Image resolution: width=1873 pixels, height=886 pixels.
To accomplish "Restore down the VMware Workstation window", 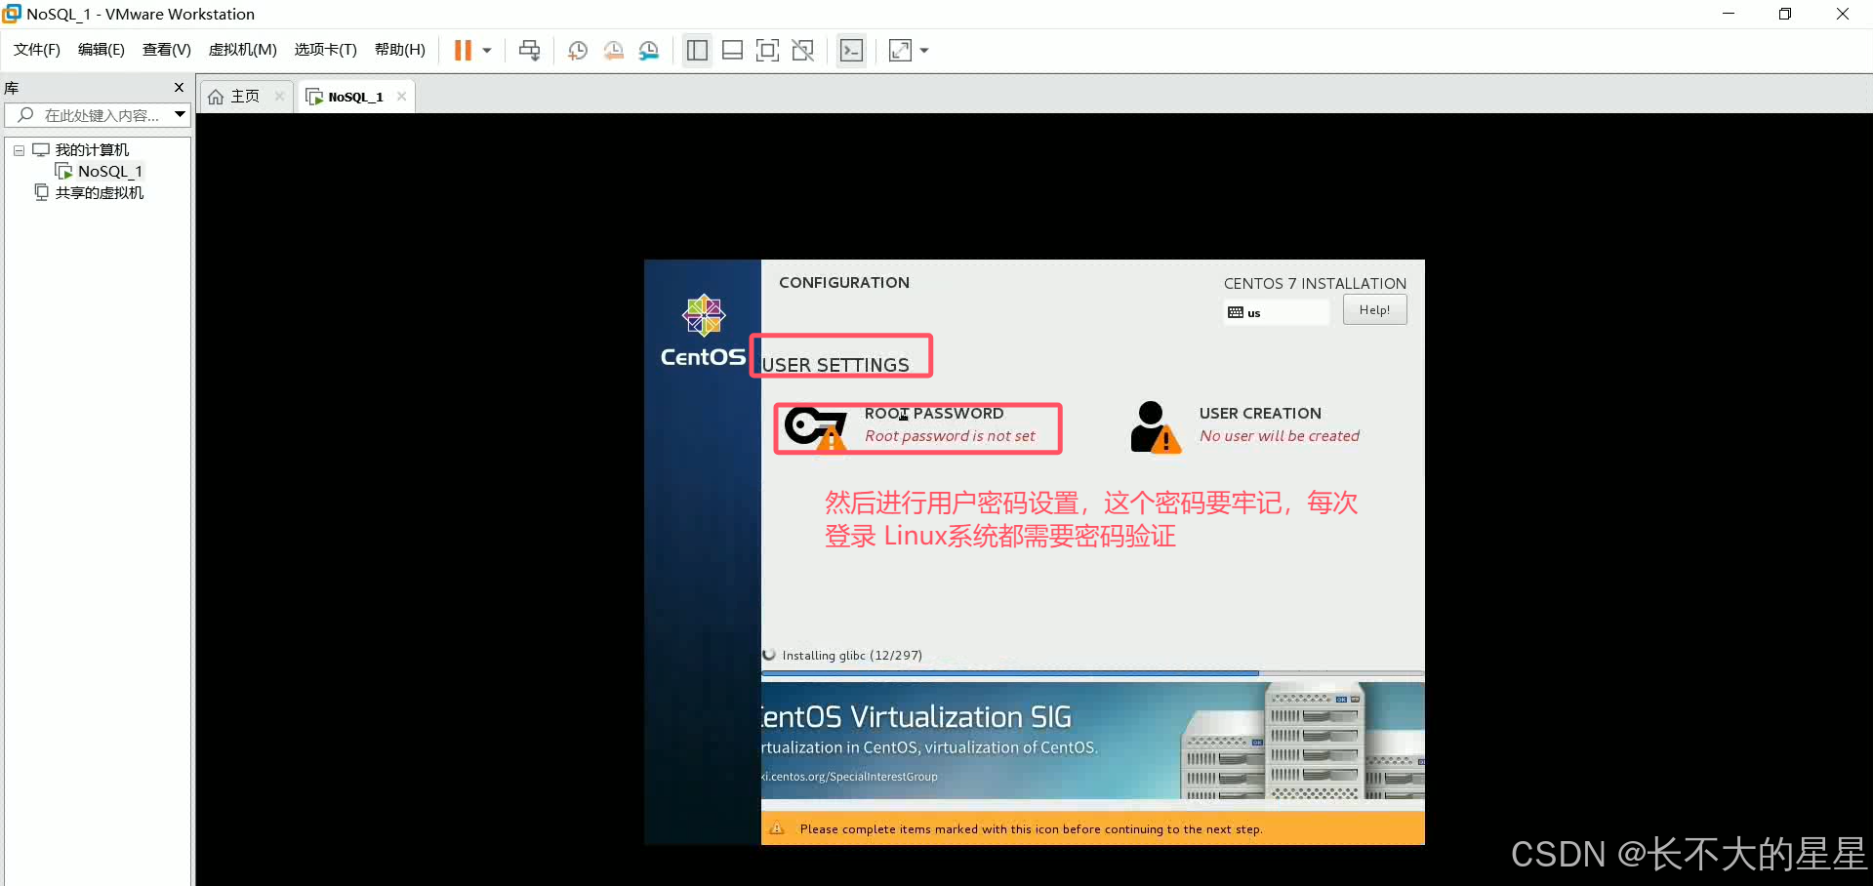I will click(1785, 14).
